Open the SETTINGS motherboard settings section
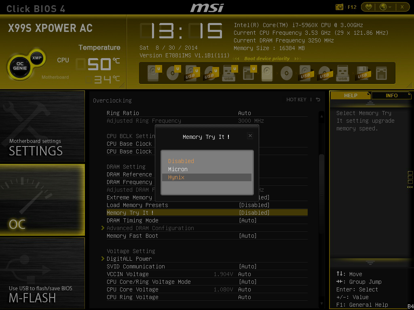 pos(42,126)
